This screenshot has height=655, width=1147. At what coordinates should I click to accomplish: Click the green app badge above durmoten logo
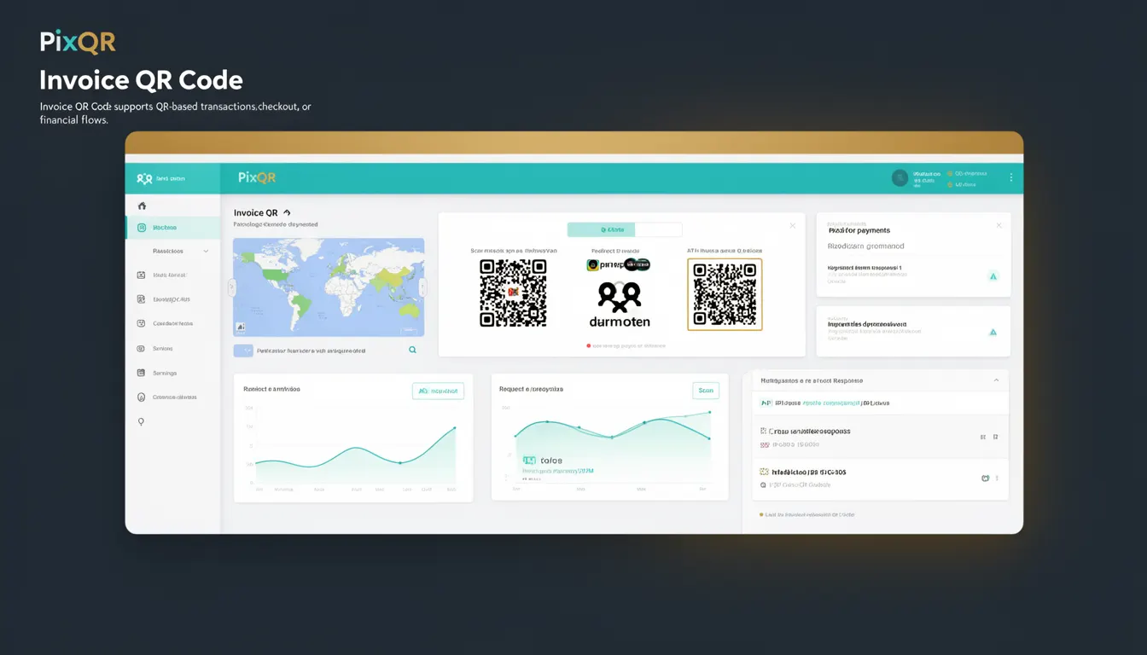(x=591, y=265)
